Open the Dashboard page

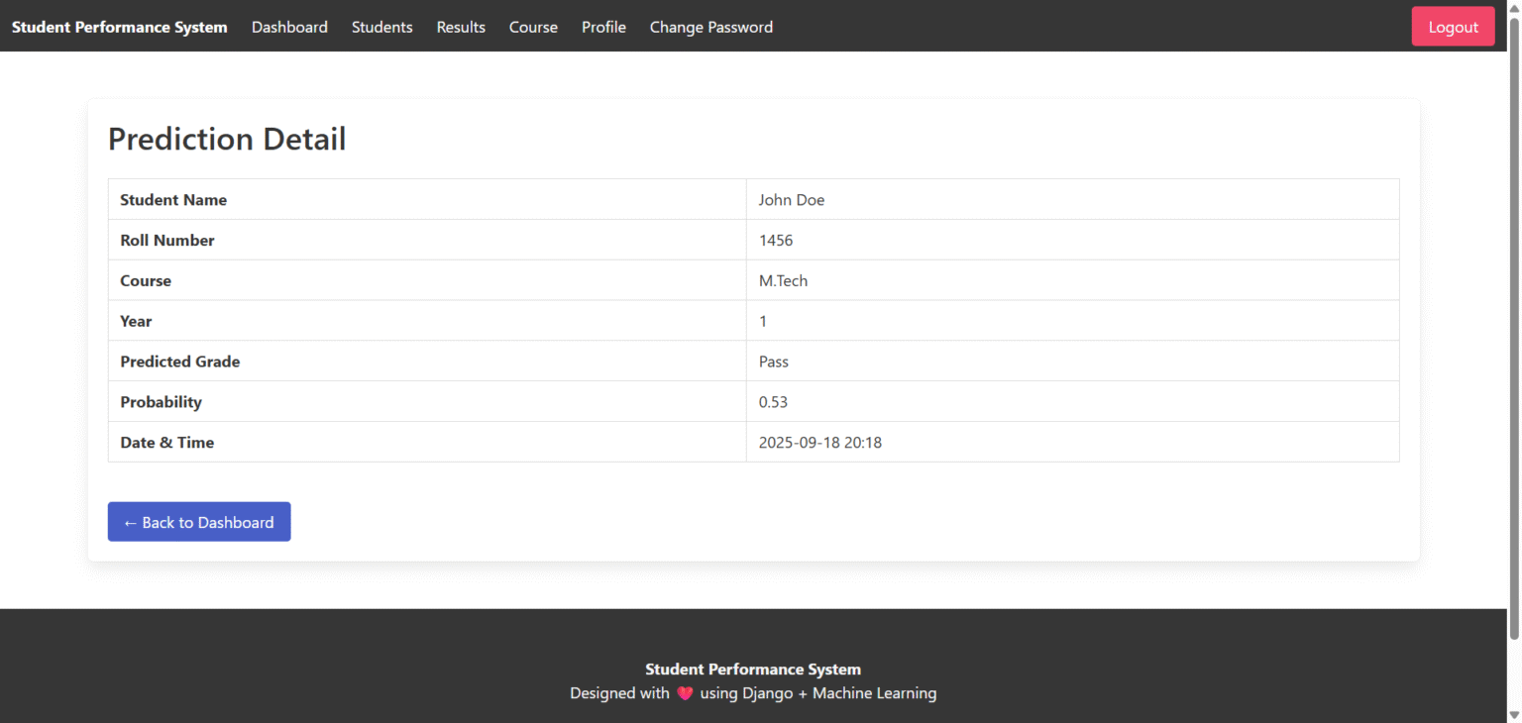click(289, 27)
